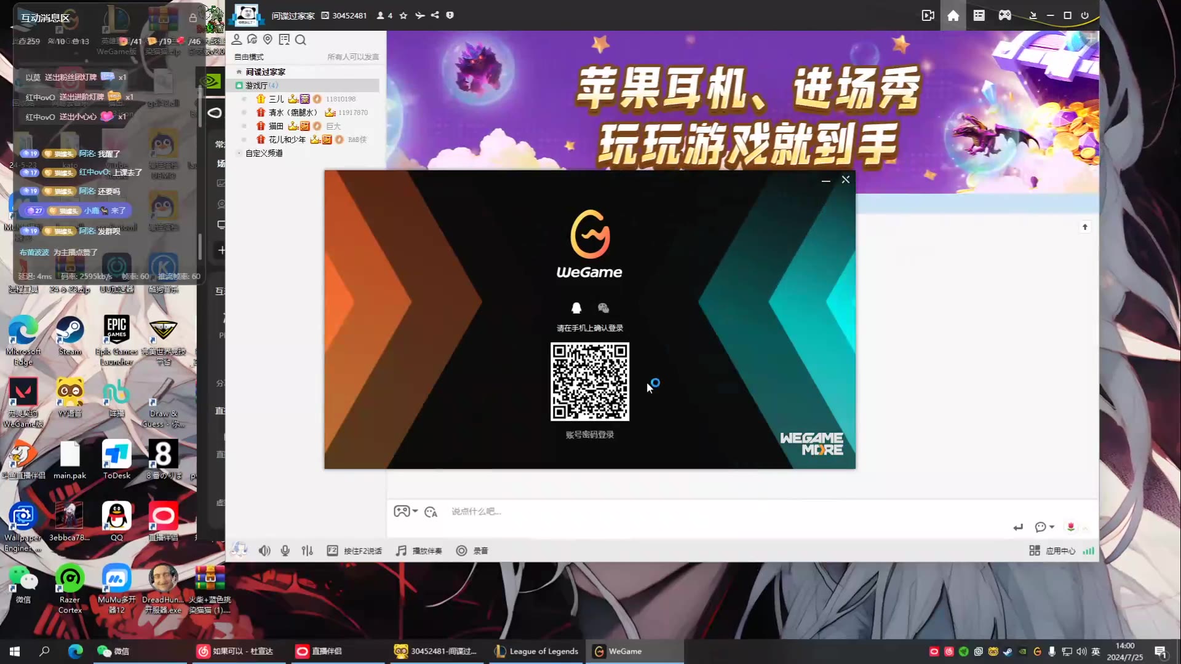Open the YY home tab icon
1181x664 pixels.
(x=953, y=15)
